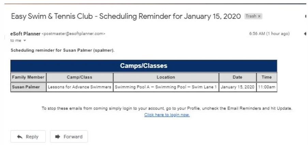
Task: Remove the Trash label with its X
Action: click(259, 16)
